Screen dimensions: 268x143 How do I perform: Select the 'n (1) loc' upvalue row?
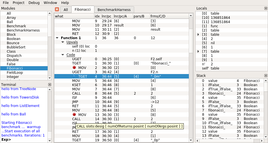(121, 50)
